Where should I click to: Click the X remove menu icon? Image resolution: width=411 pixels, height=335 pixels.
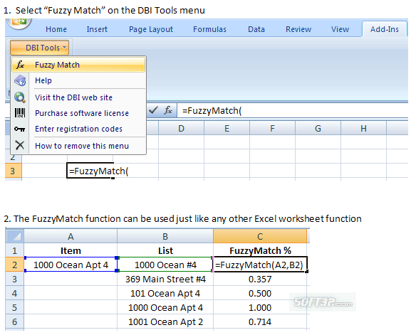tap(20, 145)
